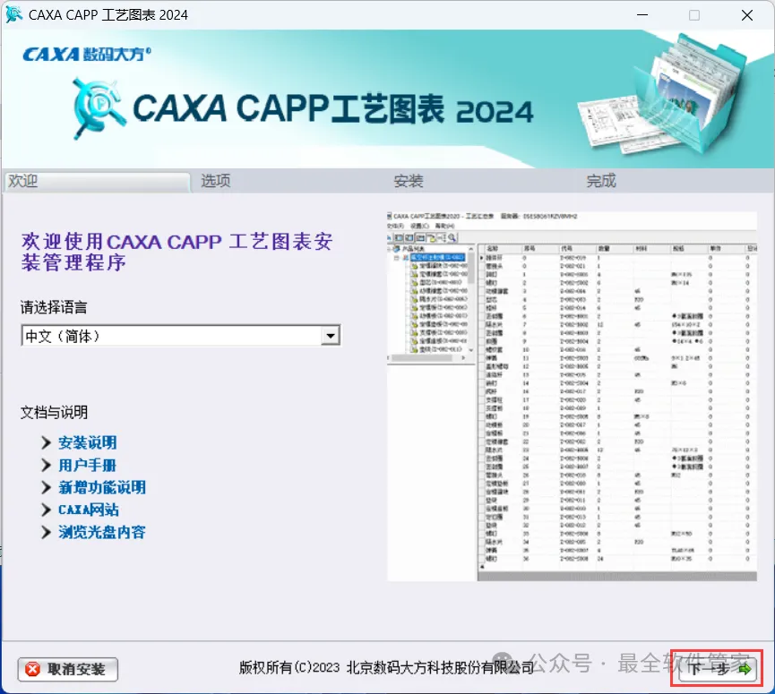Click the CAXA数码大方 logo in the banner

87,54
